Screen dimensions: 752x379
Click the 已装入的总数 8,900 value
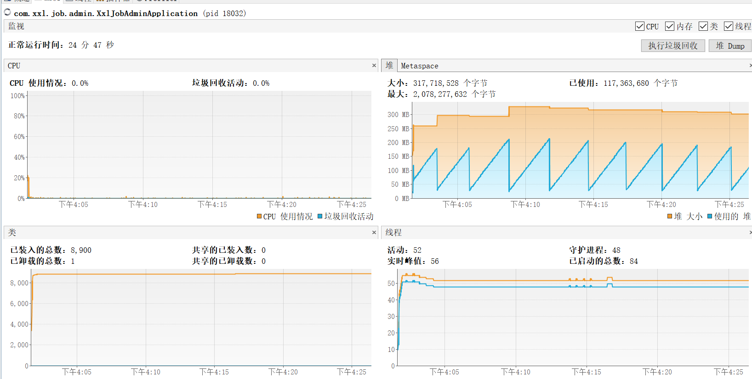(x=81, y=250)
